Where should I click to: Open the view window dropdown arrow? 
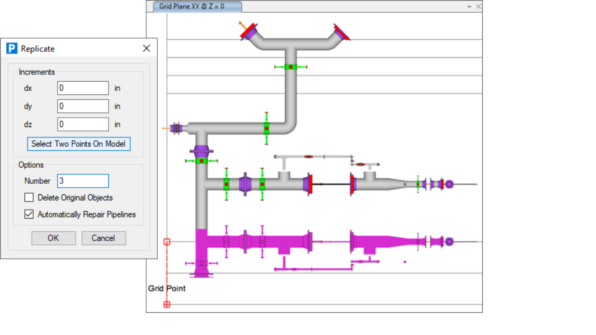469,7
